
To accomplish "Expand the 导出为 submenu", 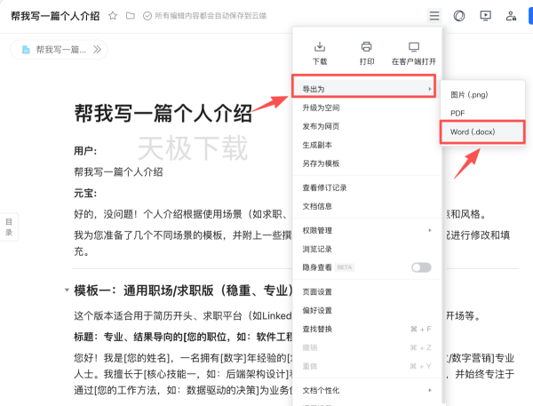I will coord(366,89).
